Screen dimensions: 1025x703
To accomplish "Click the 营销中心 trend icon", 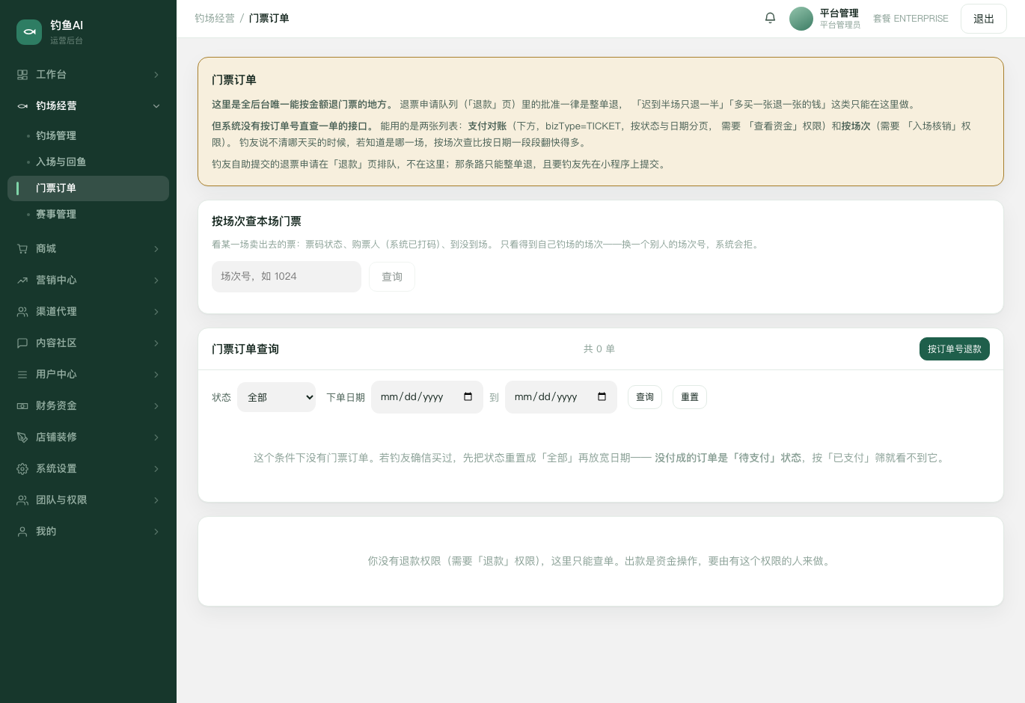I will click(x=22, y=280).
